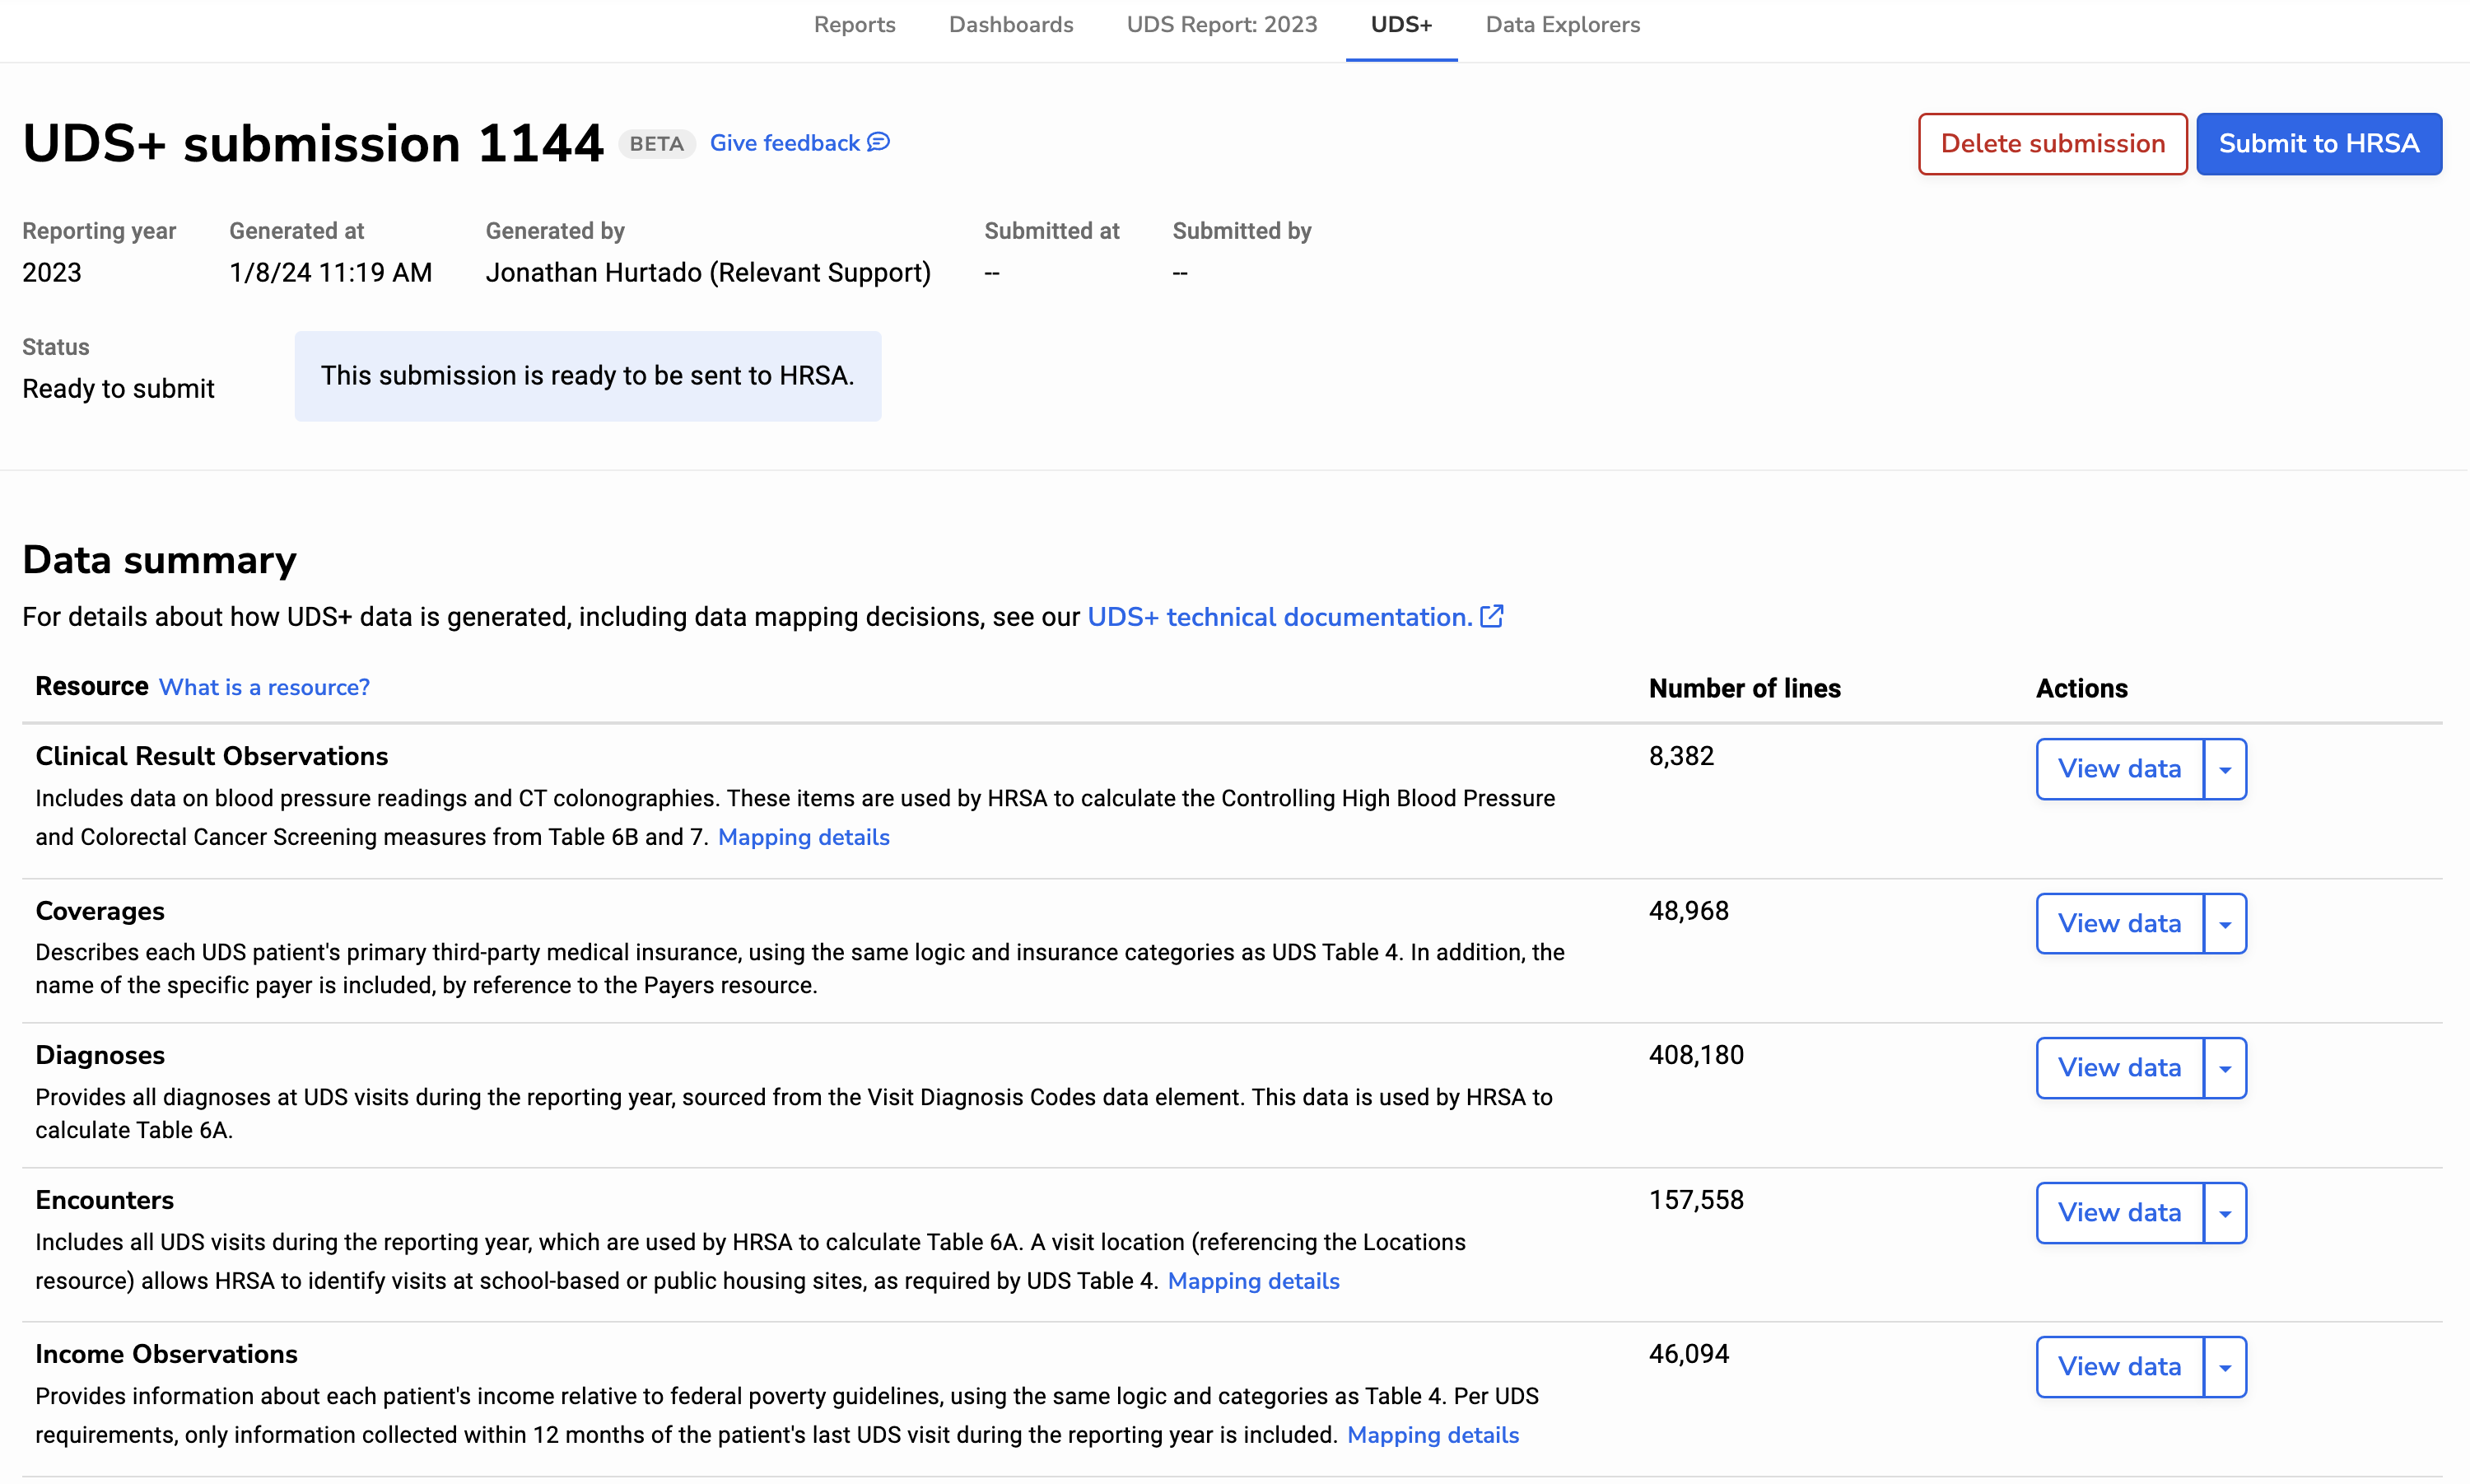
Task: Switch to the Reports tab
Action: tap(855, 25)
